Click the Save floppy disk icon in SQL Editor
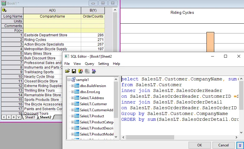Viewport: 244px width, 149px height. click(x=74, y=71)
